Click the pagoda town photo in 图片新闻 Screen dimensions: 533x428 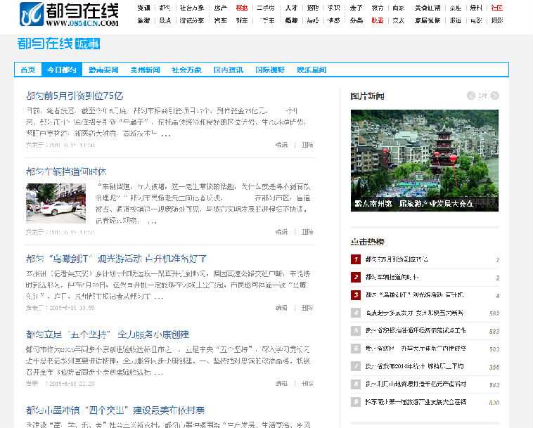[x=425, y=160]
